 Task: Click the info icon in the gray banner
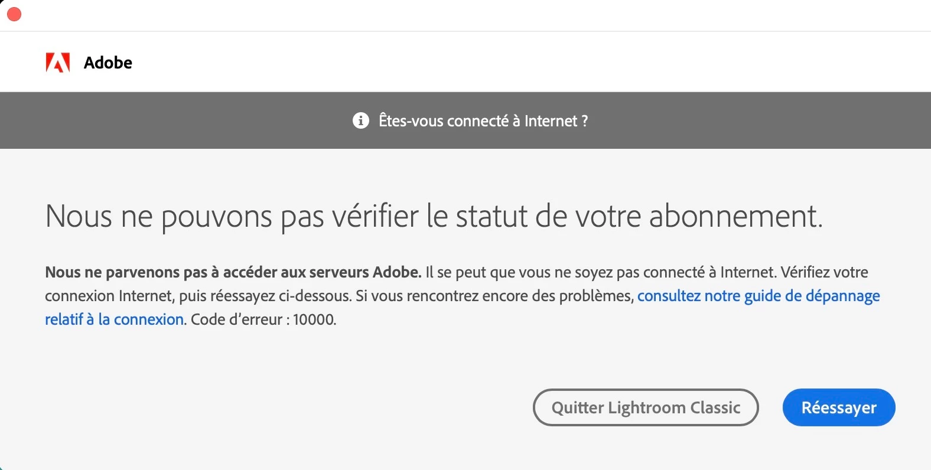(x=361, y=120)
